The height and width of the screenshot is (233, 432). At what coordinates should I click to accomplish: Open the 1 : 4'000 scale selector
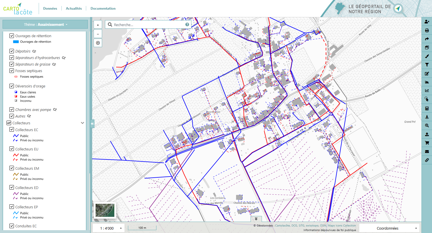click(109, 228)
